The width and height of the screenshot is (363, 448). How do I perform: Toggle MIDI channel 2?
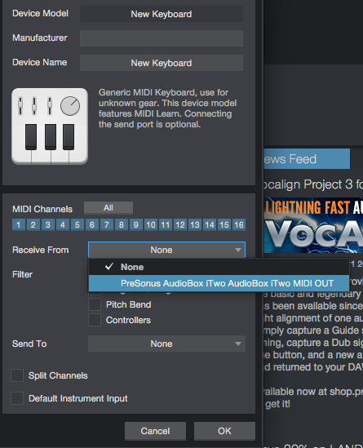33,225
